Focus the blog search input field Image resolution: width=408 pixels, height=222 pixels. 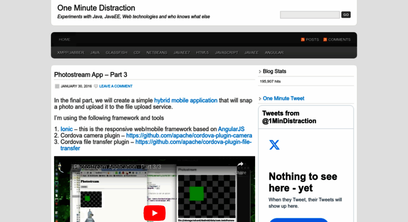(310, 15)
